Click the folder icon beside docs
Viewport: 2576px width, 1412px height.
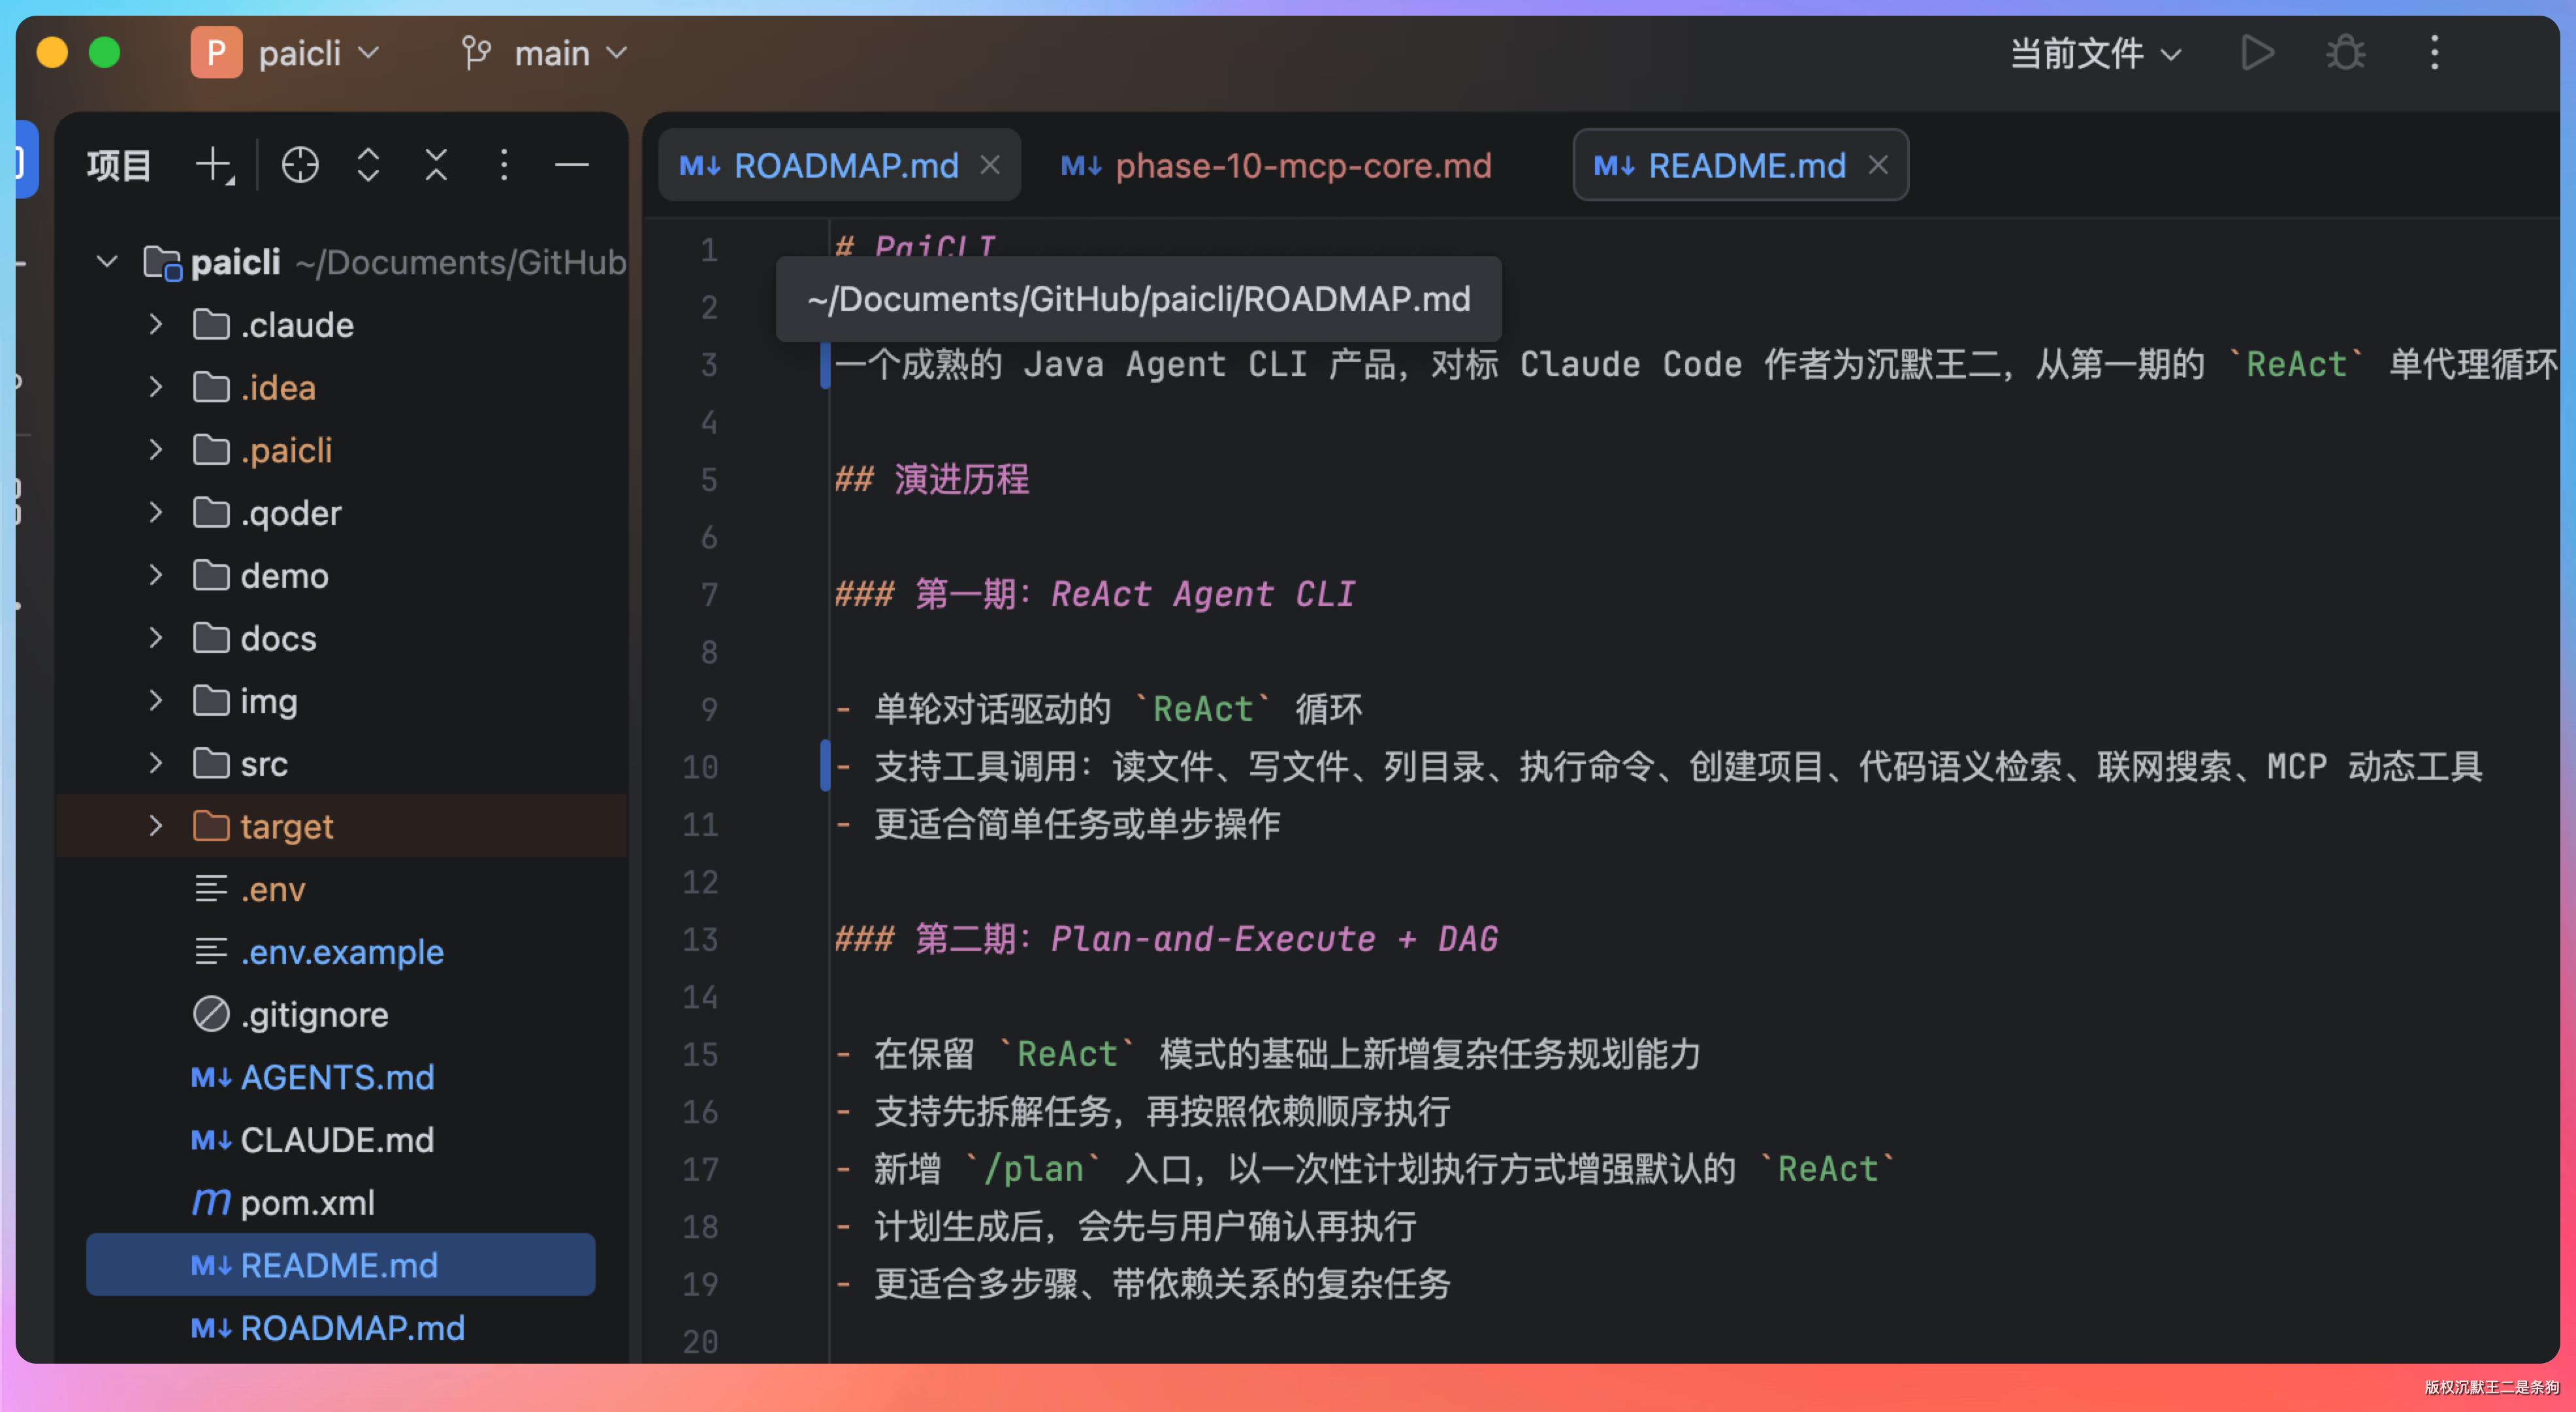(x=211, y=637)
